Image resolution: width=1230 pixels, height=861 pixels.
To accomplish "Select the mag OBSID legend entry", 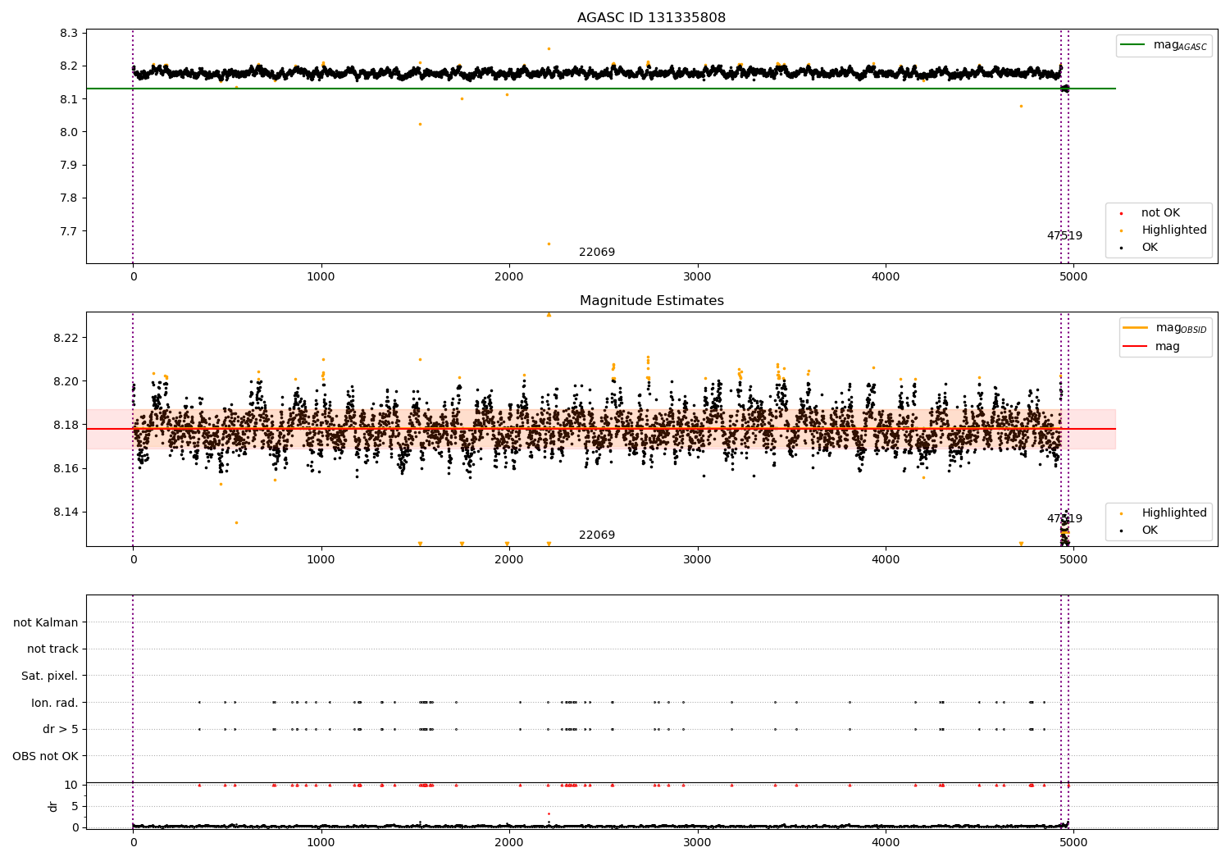I will [1181, 328].
